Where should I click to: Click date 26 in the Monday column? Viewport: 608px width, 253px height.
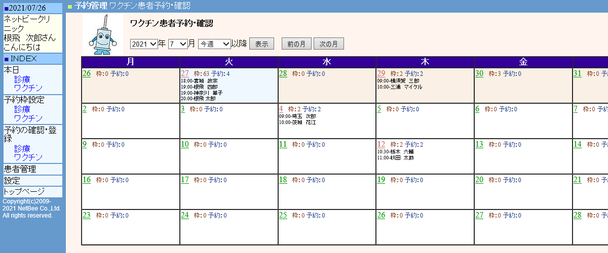87,74
